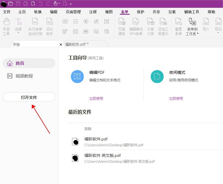Pick the signature field pen tool
The image size is (223, 184).
click(x=96, y=22)
